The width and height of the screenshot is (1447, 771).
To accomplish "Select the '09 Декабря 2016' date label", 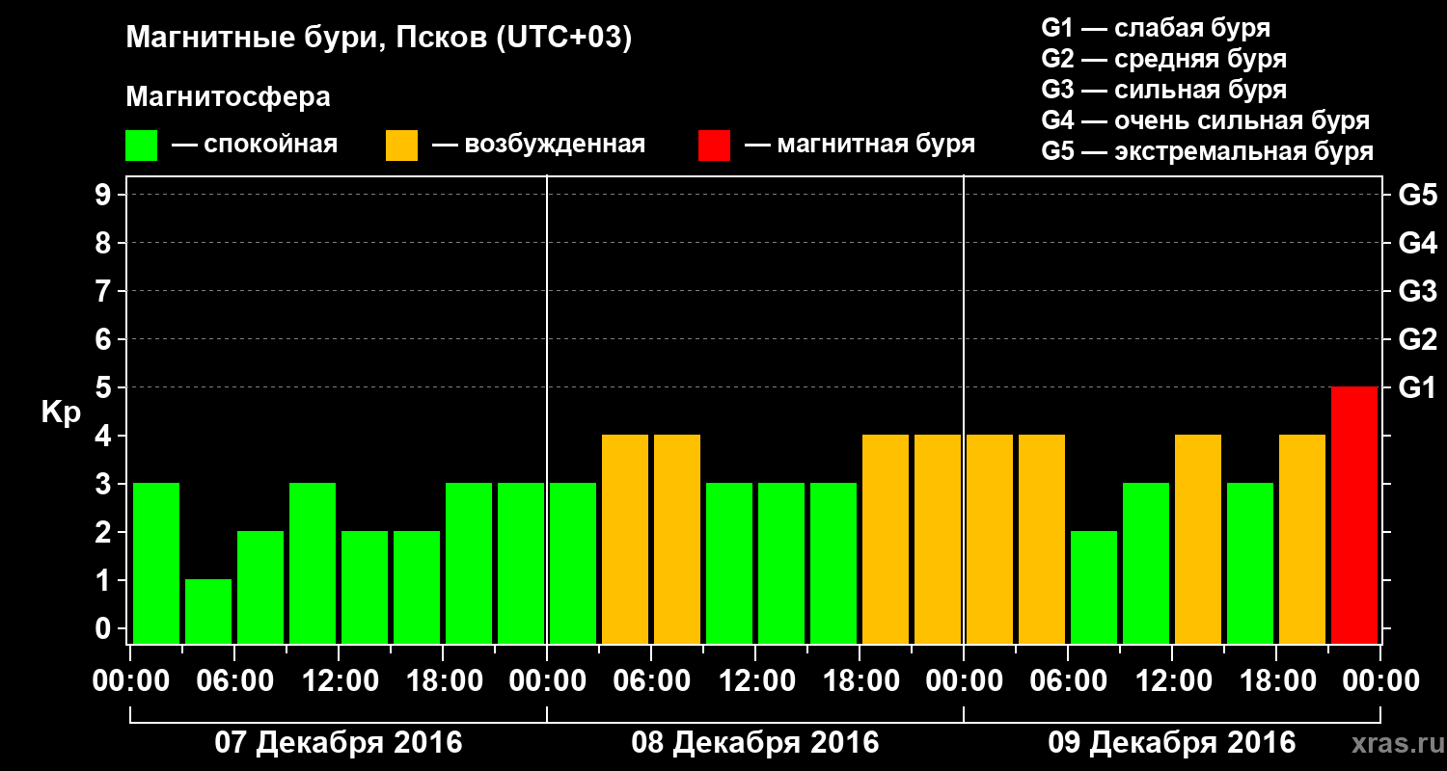I will pos(1171,743).
